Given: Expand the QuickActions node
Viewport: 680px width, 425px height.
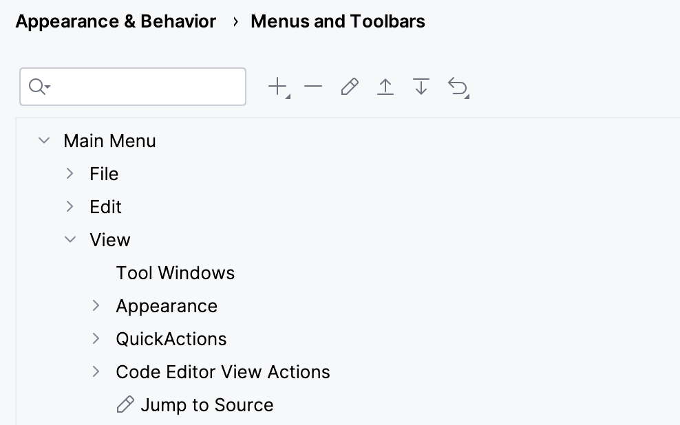Looking at the screenshot, I should tap(96, 338).
